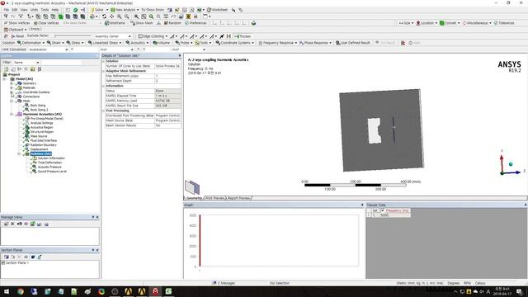The height and width of the screenshot is (297, 528).
Task: Click the green body selection filter icon
Action: [60, 16]
